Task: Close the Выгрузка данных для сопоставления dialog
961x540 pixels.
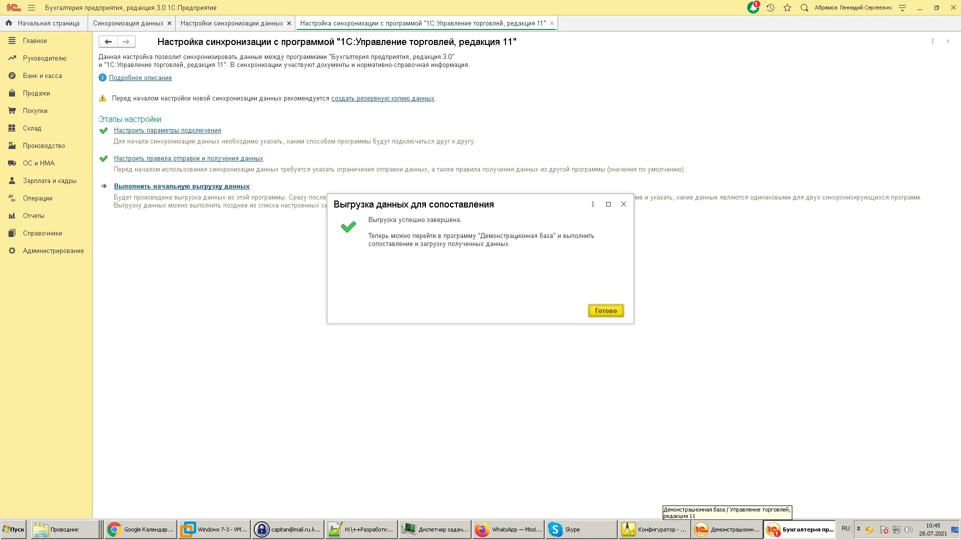Action: (x=624, y=204)
